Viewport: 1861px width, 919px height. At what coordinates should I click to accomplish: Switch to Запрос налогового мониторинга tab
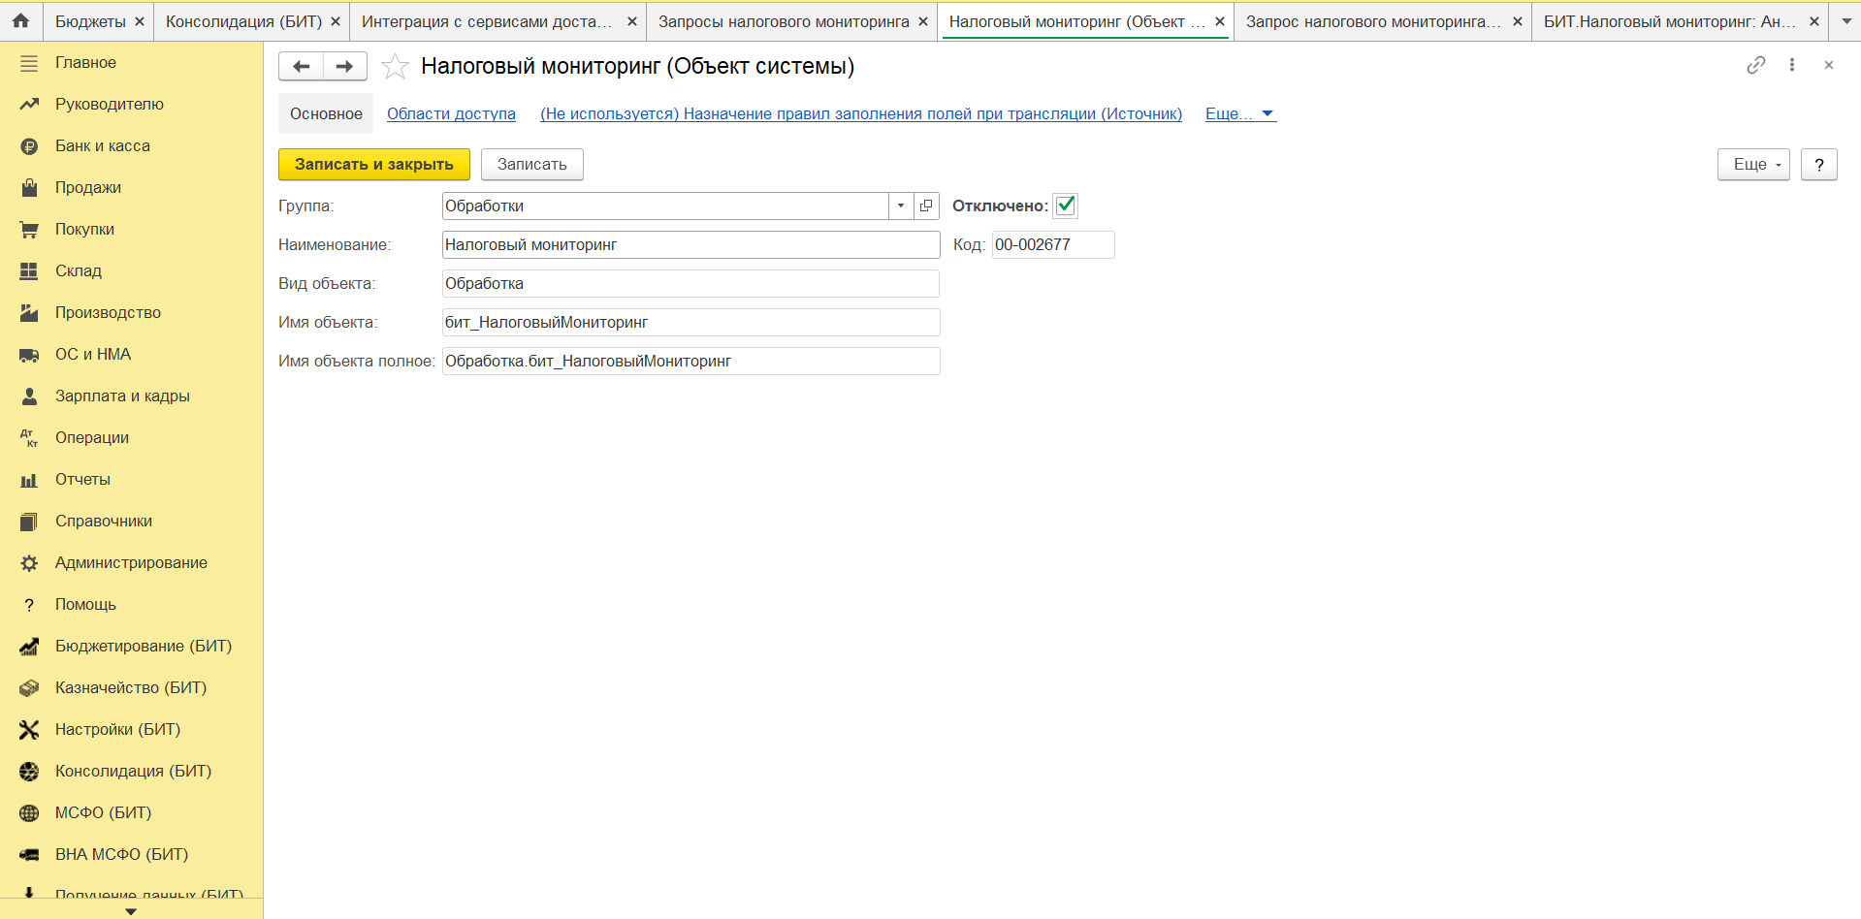1372,21
